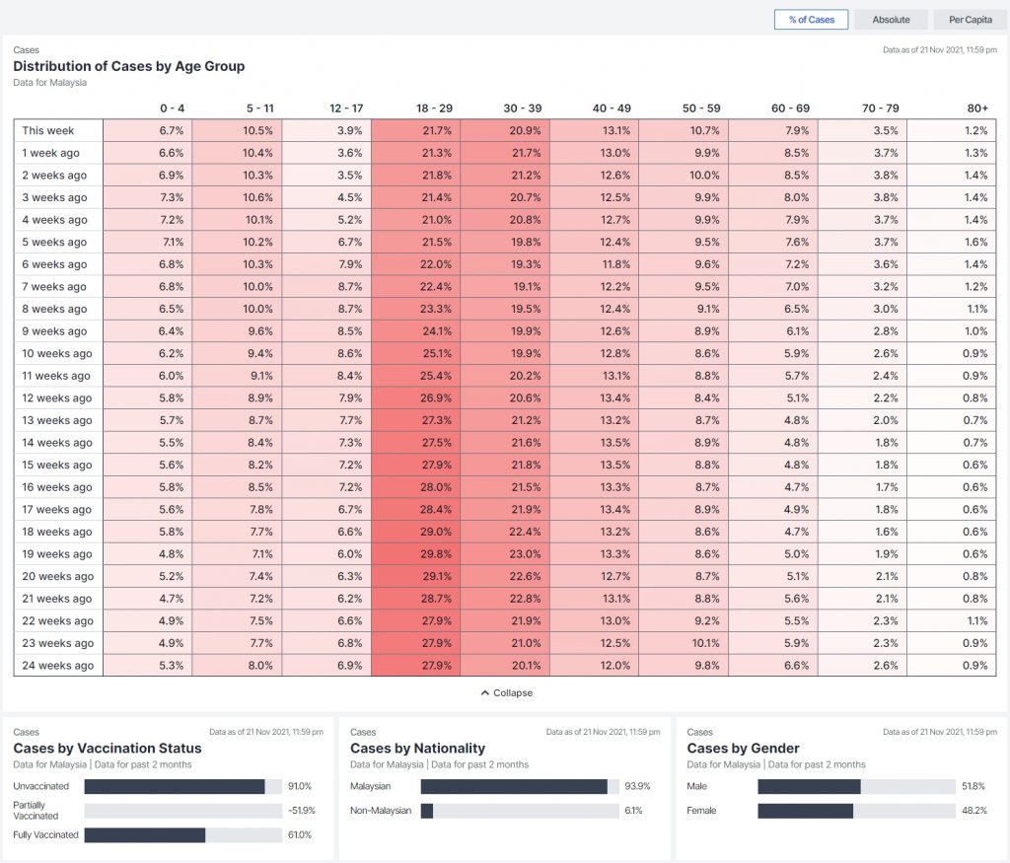Switch to Per Capita view

[970, 20]
